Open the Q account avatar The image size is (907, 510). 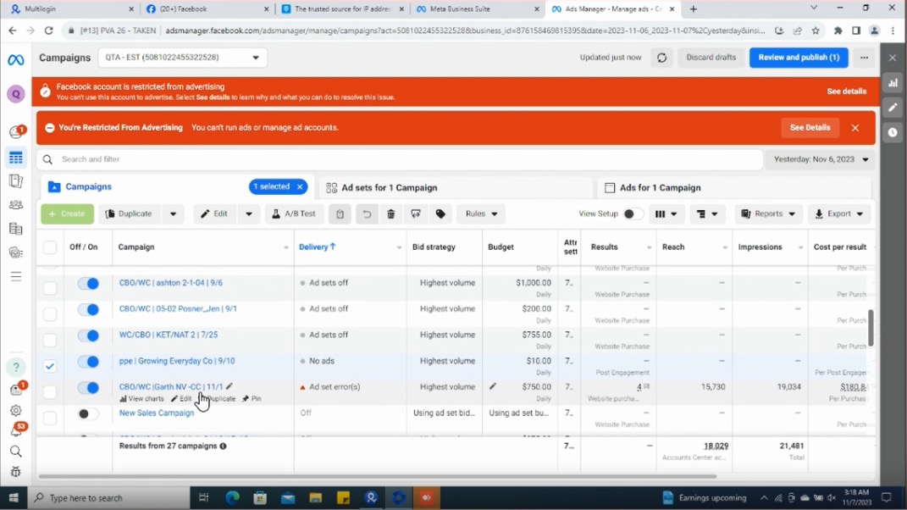(15, 94)
